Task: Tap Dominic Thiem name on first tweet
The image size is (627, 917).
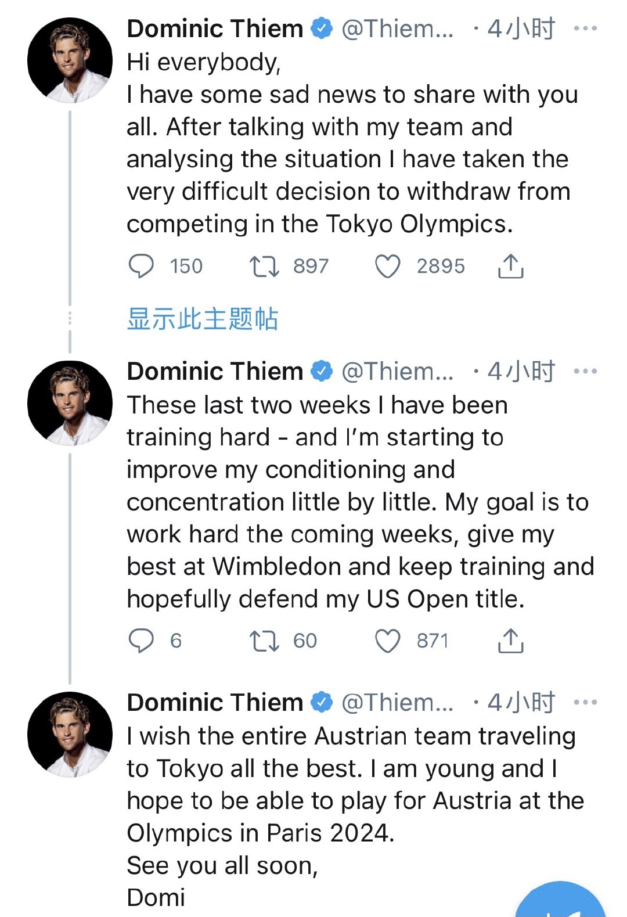Action: pos(215,28)
